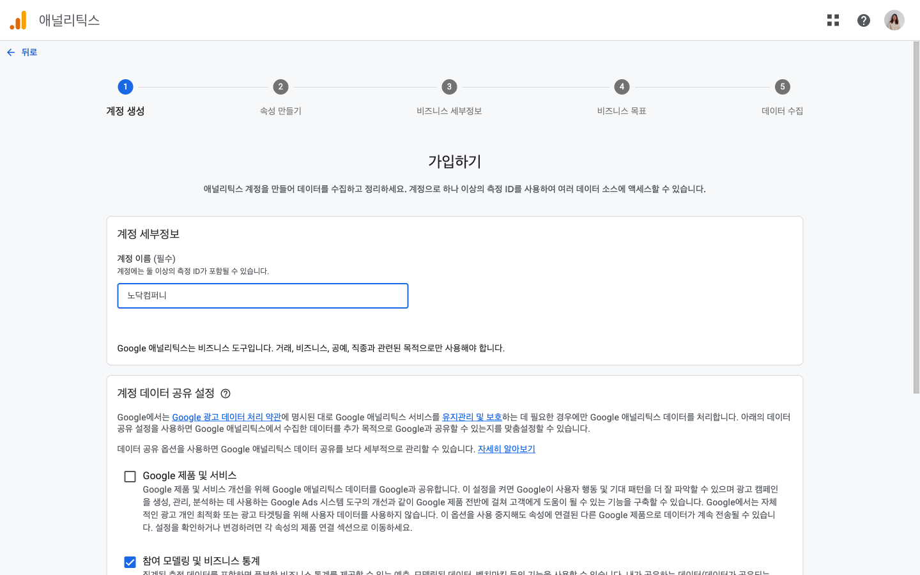The height and width of the screenshot is (575, 920).
Task: Select step 3 circle 비즈니스 세부정보
Action: 449,87
